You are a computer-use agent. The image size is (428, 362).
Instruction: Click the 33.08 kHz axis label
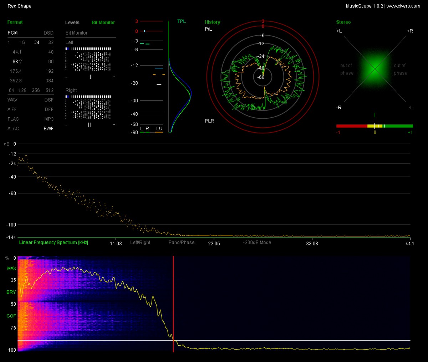(312, 244)
